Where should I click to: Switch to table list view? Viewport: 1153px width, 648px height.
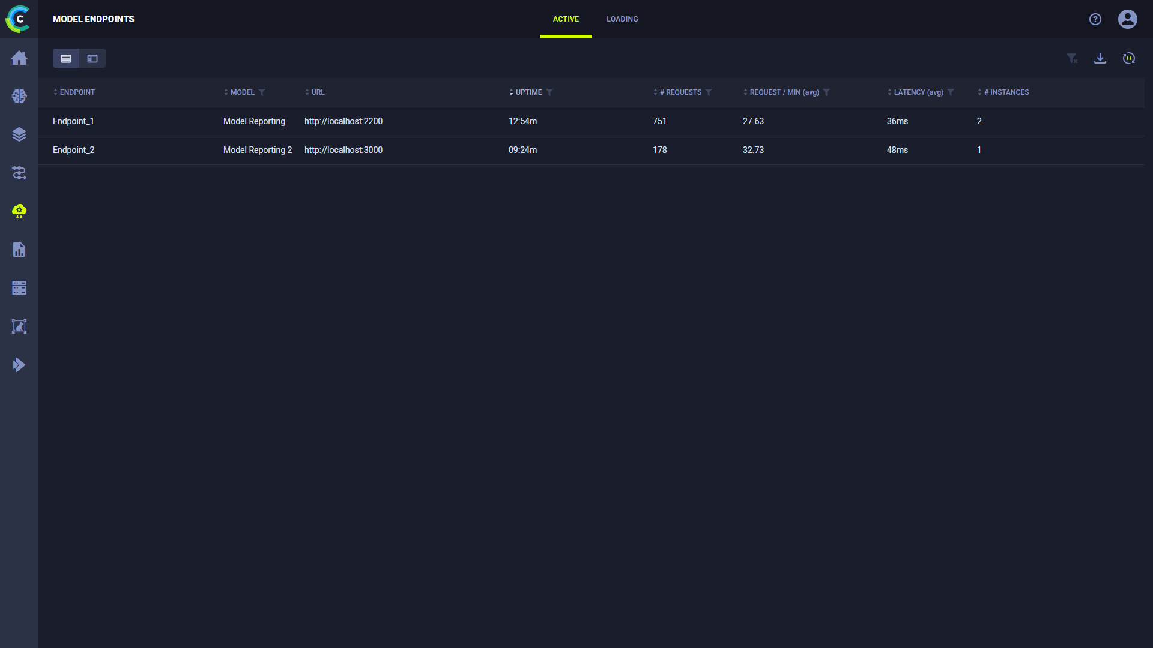(x=66, y=58)
